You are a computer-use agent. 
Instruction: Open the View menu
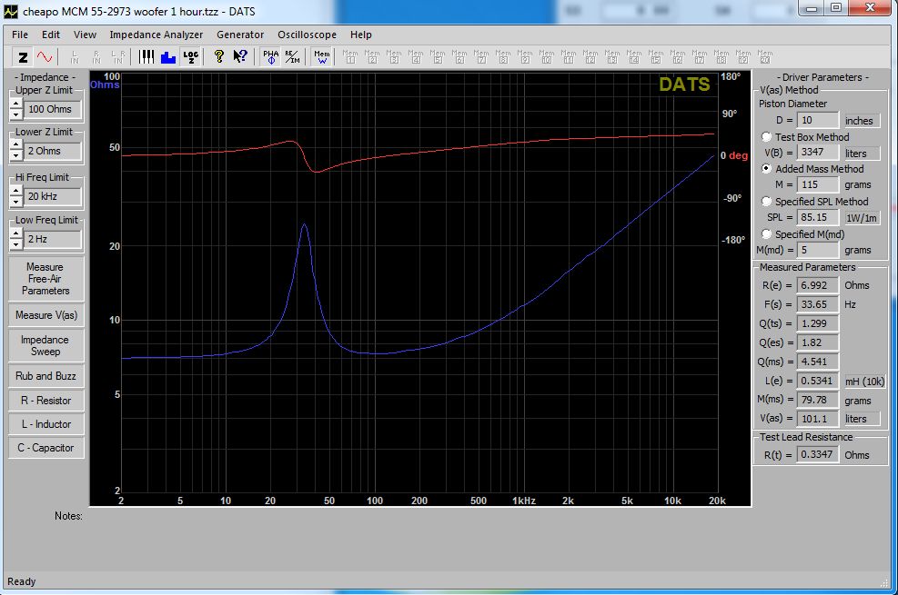click(x=85, y=35)
